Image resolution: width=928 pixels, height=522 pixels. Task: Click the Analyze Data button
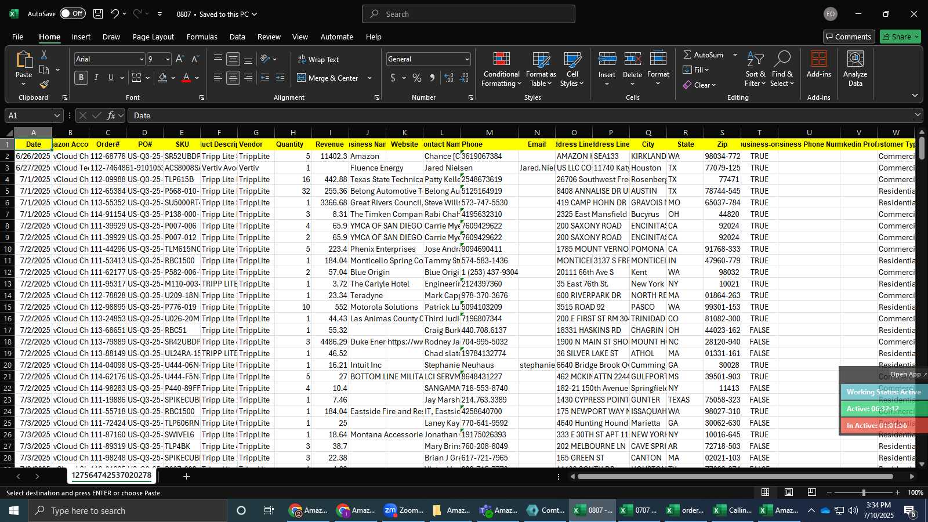855,70
